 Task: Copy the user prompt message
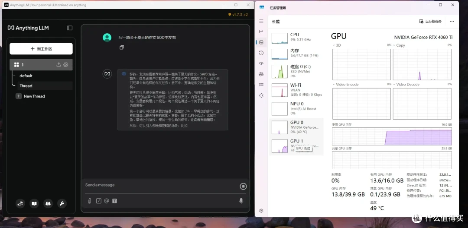121,47
